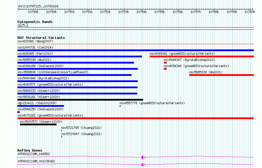Open the nsv5831161 (Almarri2020) label

39,97
